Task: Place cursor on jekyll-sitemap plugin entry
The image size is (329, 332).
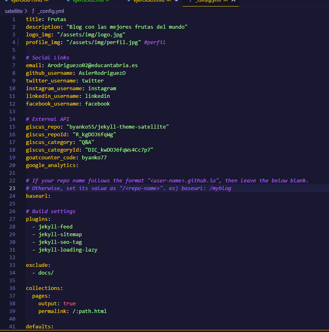Action: pos(60,234)
